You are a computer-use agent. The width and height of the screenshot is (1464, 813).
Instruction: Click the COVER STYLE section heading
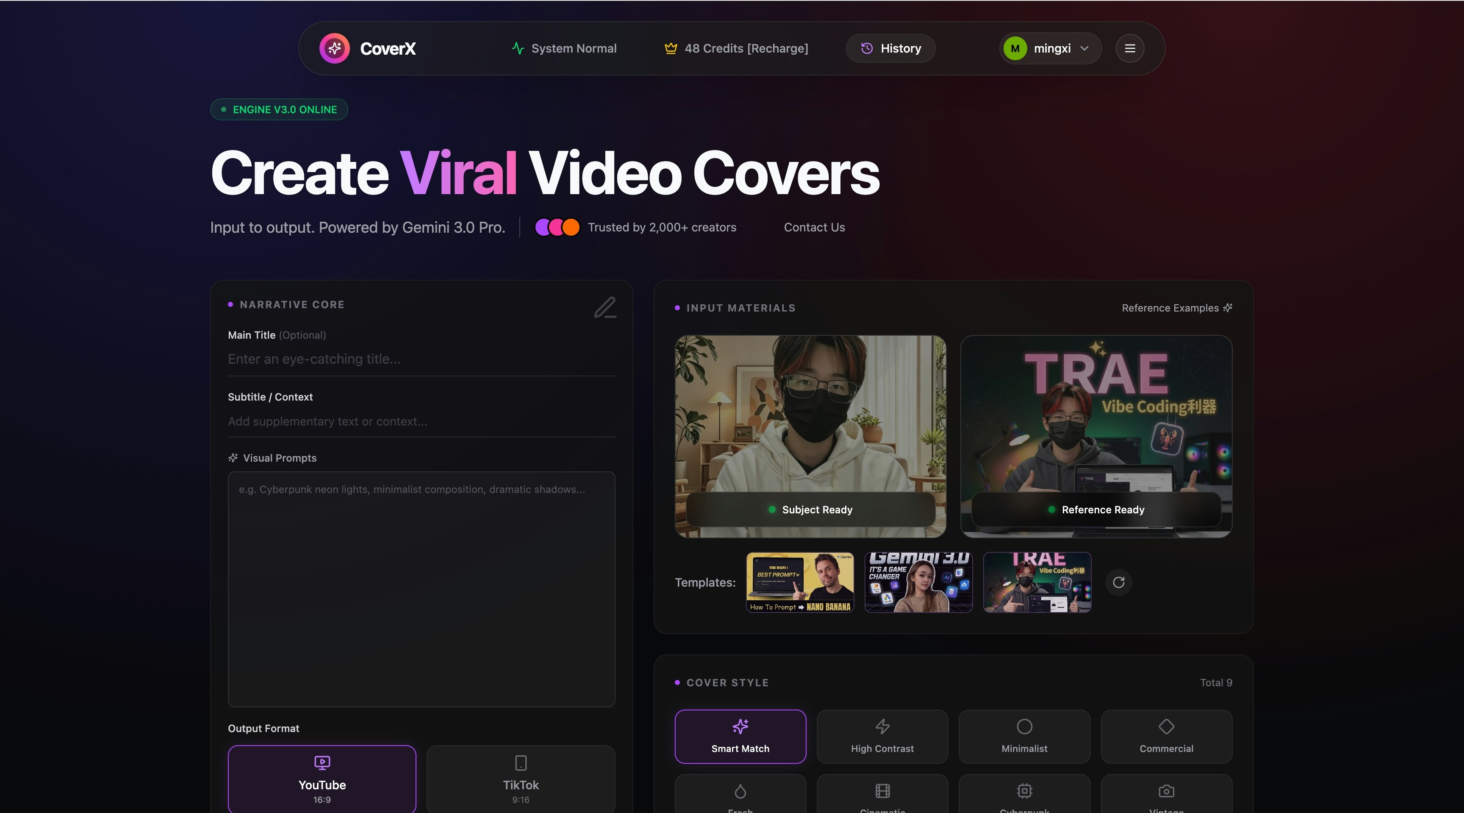(727, 682)
